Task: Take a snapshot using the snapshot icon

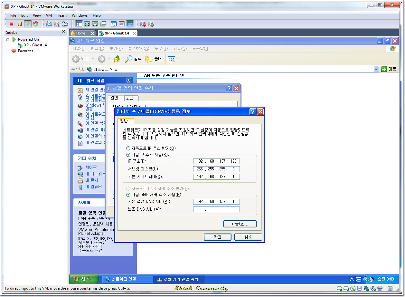Action: (x=49, y=24)
